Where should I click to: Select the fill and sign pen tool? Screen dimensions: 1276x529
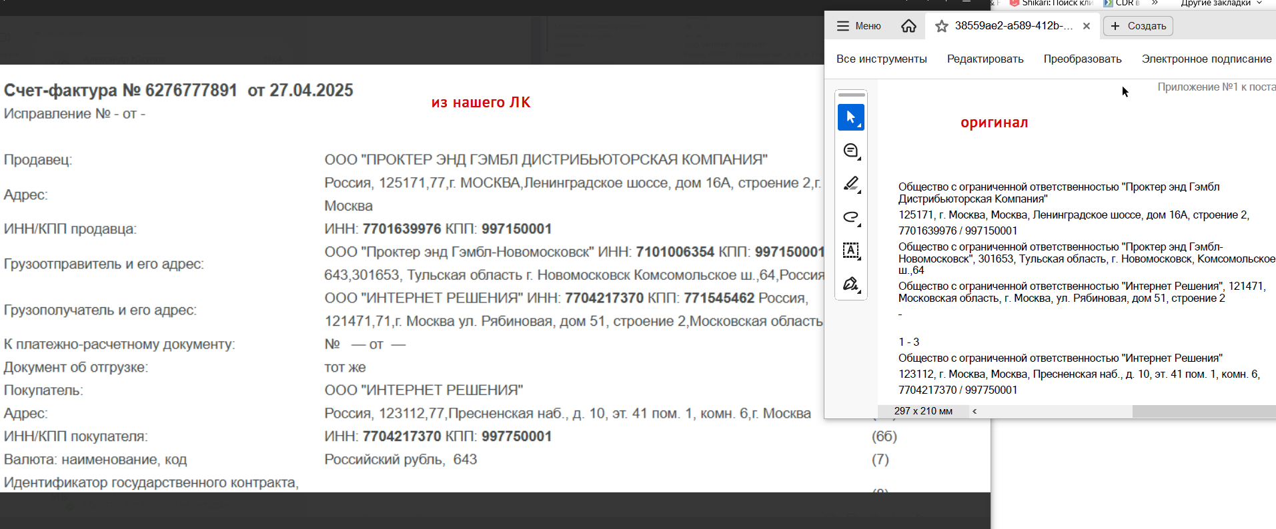point(850,284)
